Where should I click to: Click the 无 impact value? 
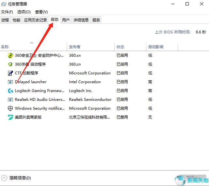(x=150, y=117)
